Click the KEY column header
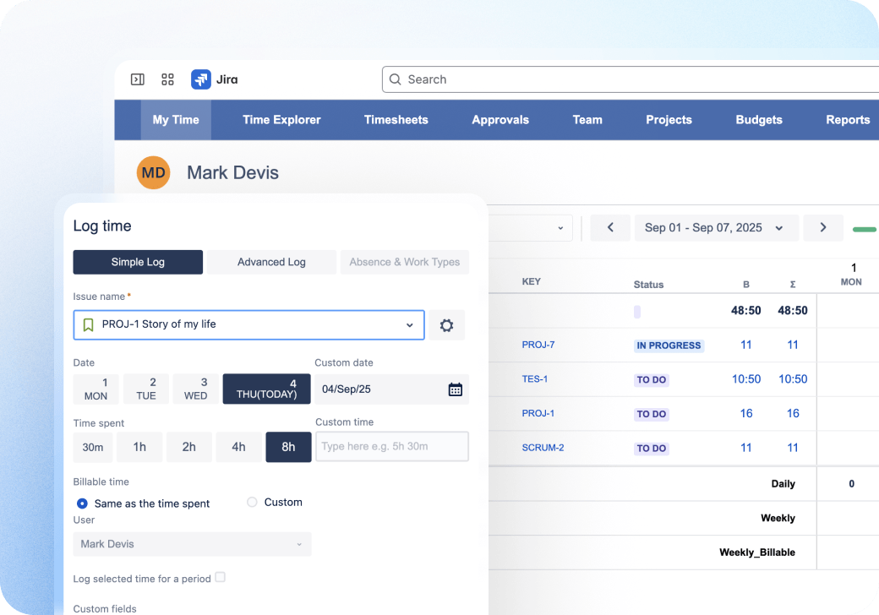Viewport: 879px width, 615px height. [532, 282]
